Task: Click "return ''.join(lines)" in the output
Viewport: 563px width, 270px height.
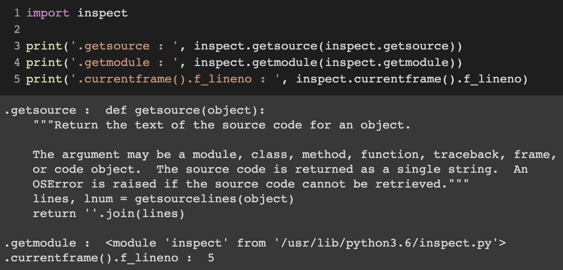Action: (108, 214)
